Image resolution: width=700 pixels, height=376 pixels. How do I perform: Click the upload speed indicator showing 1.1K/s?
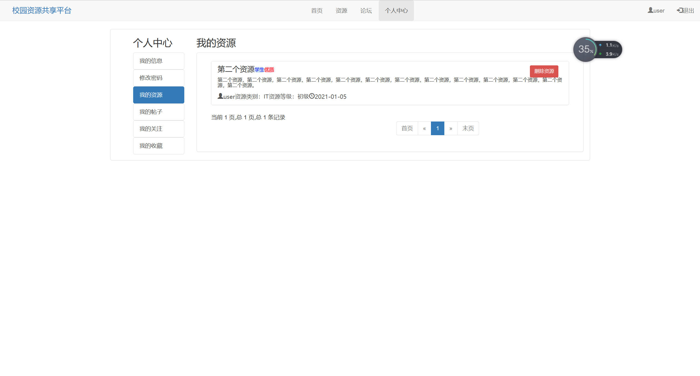click(609, 45)
